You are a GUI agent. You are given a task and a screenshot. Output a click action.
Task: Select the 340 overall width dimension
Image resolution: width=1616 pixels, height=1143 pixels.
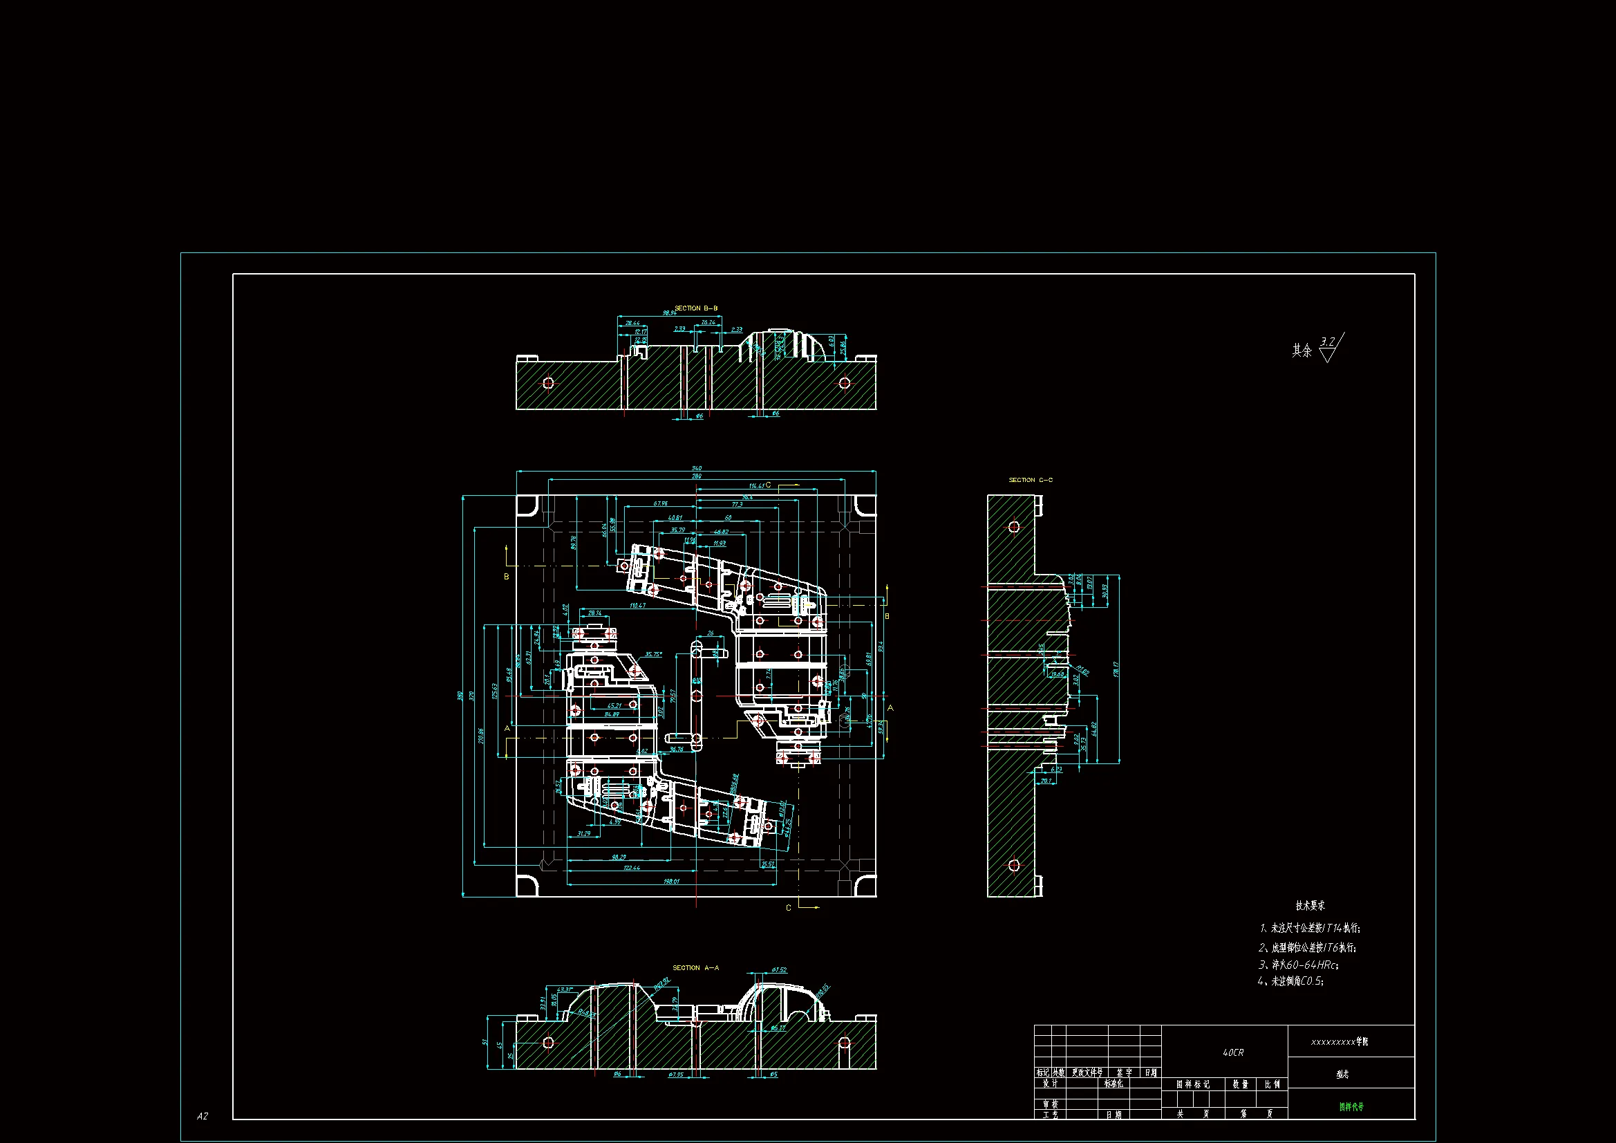(x=696, y=468)
